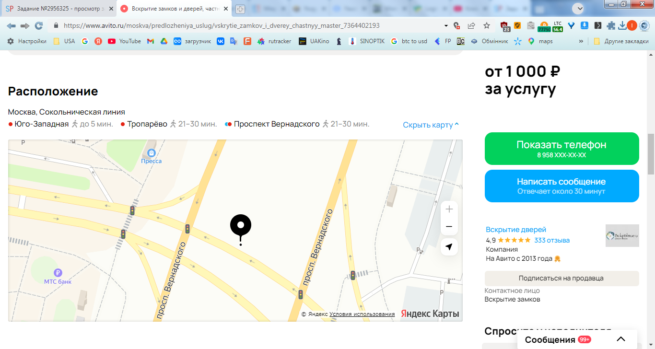The height and width of the screenshot is (349, 655).
Task: Click the LTC price extension icon
Action: coord(558,26)
